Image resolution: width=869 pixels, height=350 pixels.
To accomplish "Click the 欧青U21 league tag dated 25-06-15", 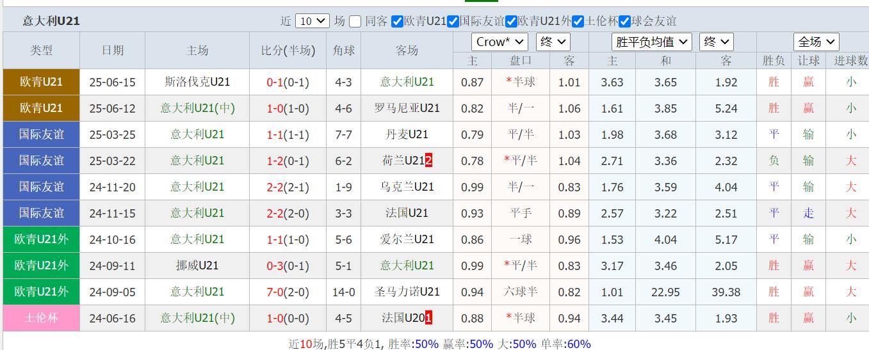I will 41,82.
